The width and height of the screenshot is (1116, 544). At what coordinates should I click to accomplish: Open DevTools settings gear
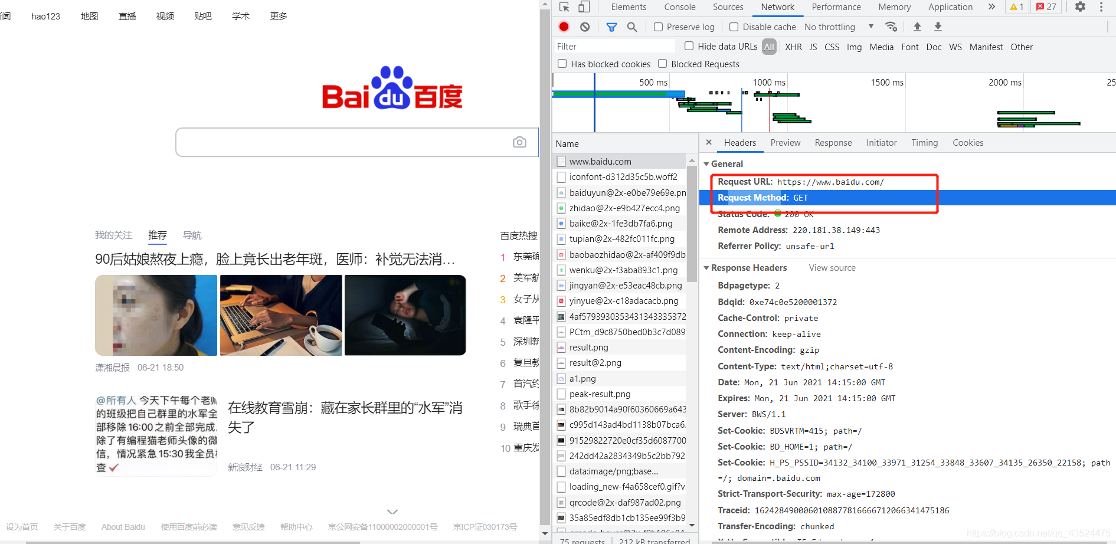(1080, 7)
